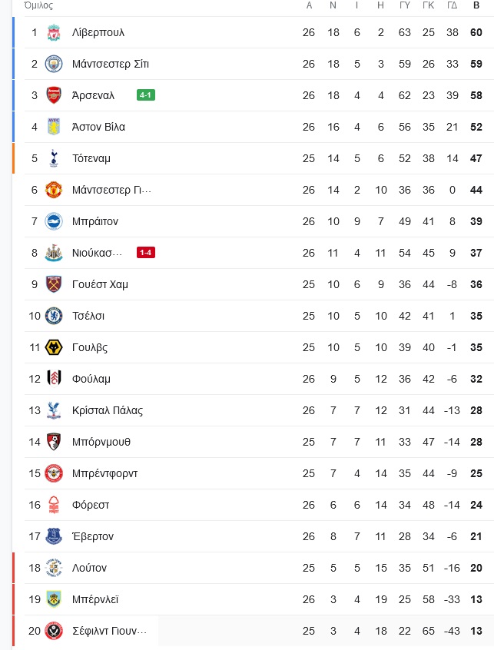Click the Wolves crest icon
The height and width of the screenshot is (650, 494).
tap(53, 347)
